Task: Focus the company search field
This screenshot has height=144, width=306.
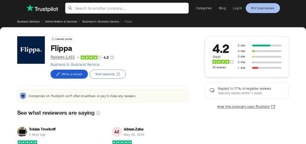Action: (127, 8)
